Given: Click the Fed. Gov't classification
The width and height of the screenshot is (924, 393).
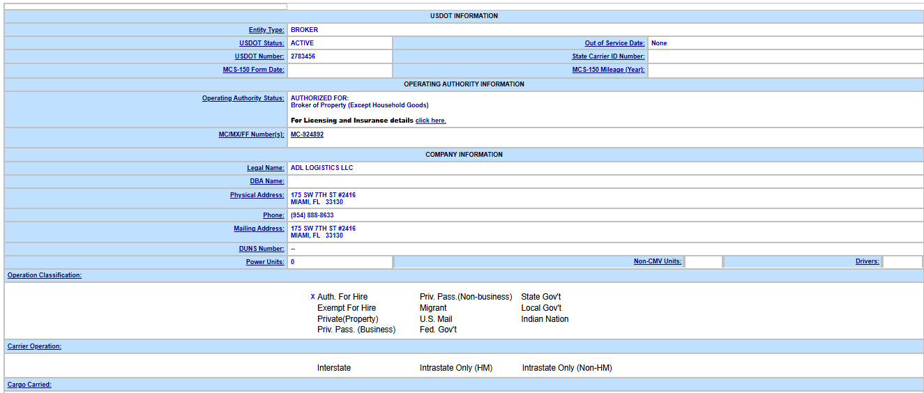Looking at the screenshot, I should 438,330.
